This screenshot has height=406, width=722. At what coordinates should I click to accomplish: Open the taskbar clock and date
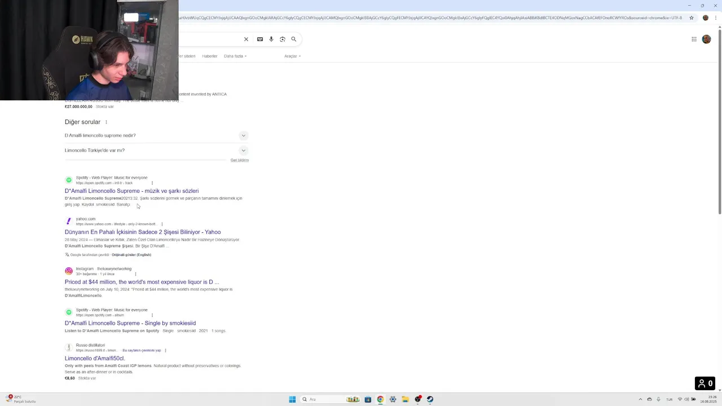point(708,399)
